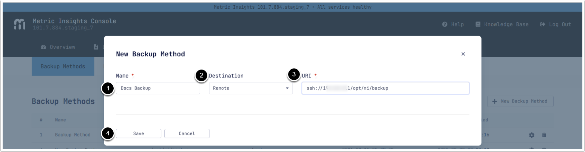This screenshot has height=152, width=585.
Task: Open the Knowledge Base book icon
Action: point(478,24)
